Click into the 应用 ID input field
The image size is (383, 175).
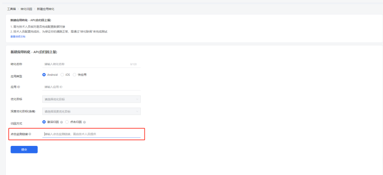click(91, 87)
